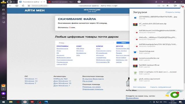This screenshot has width=185, height=104.
Task: Open the В группе Вконтакте link
Action: (x=93, y=79)
